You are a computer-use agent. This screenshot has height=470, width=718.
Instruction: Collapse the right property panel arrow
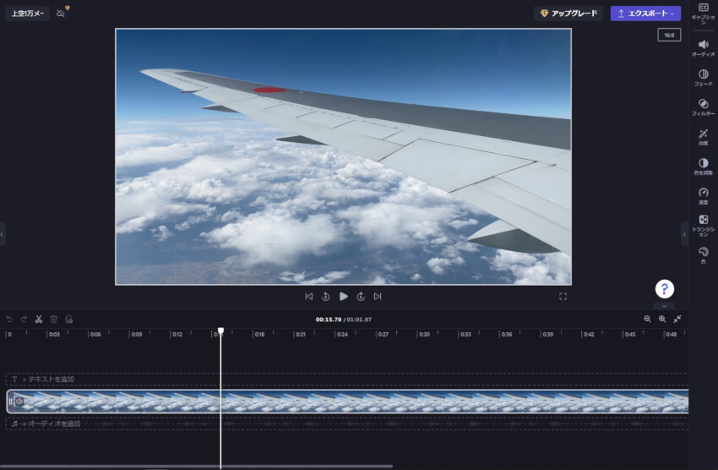[x=684, y=233]
